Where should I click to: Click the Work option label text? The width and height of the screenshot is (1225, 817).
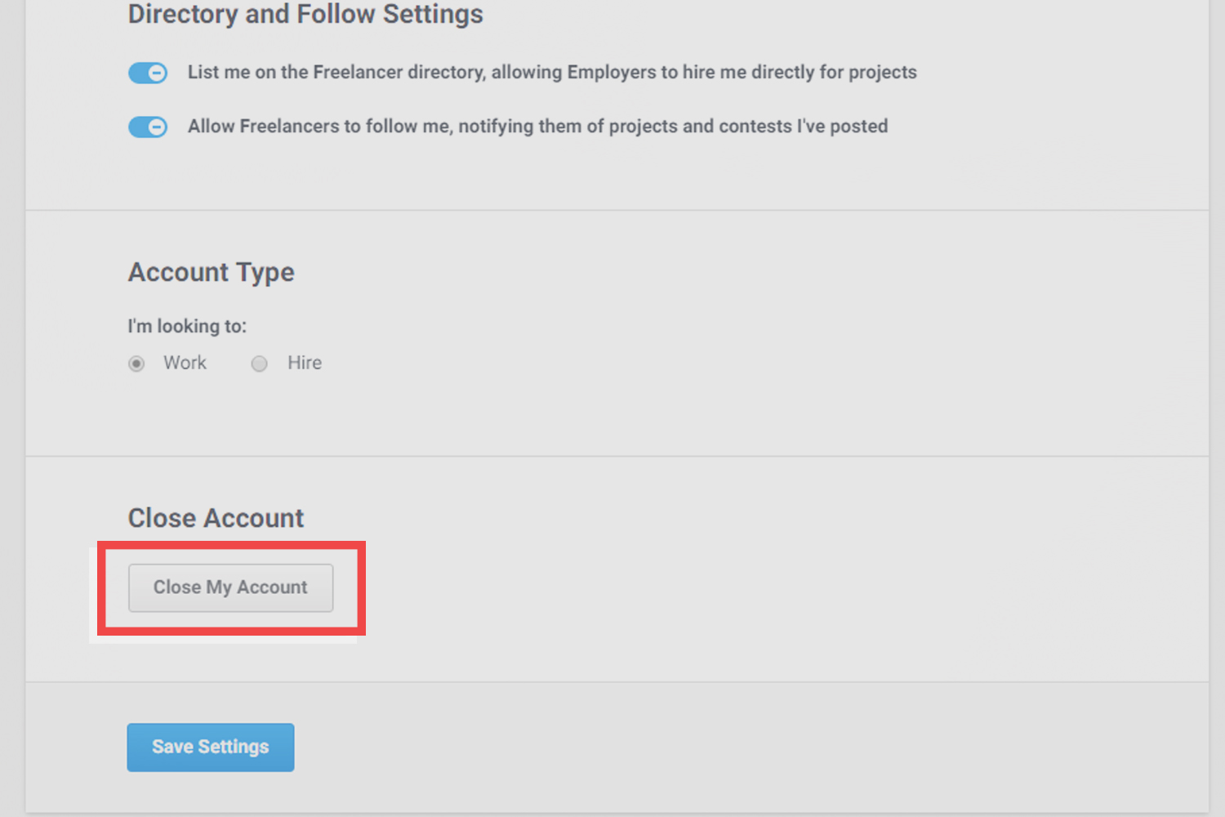(185, 363)
